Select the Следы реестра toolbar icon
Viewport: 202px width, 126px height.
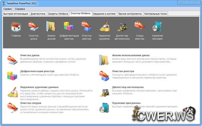pyautogui.click(x=139, y=25)
